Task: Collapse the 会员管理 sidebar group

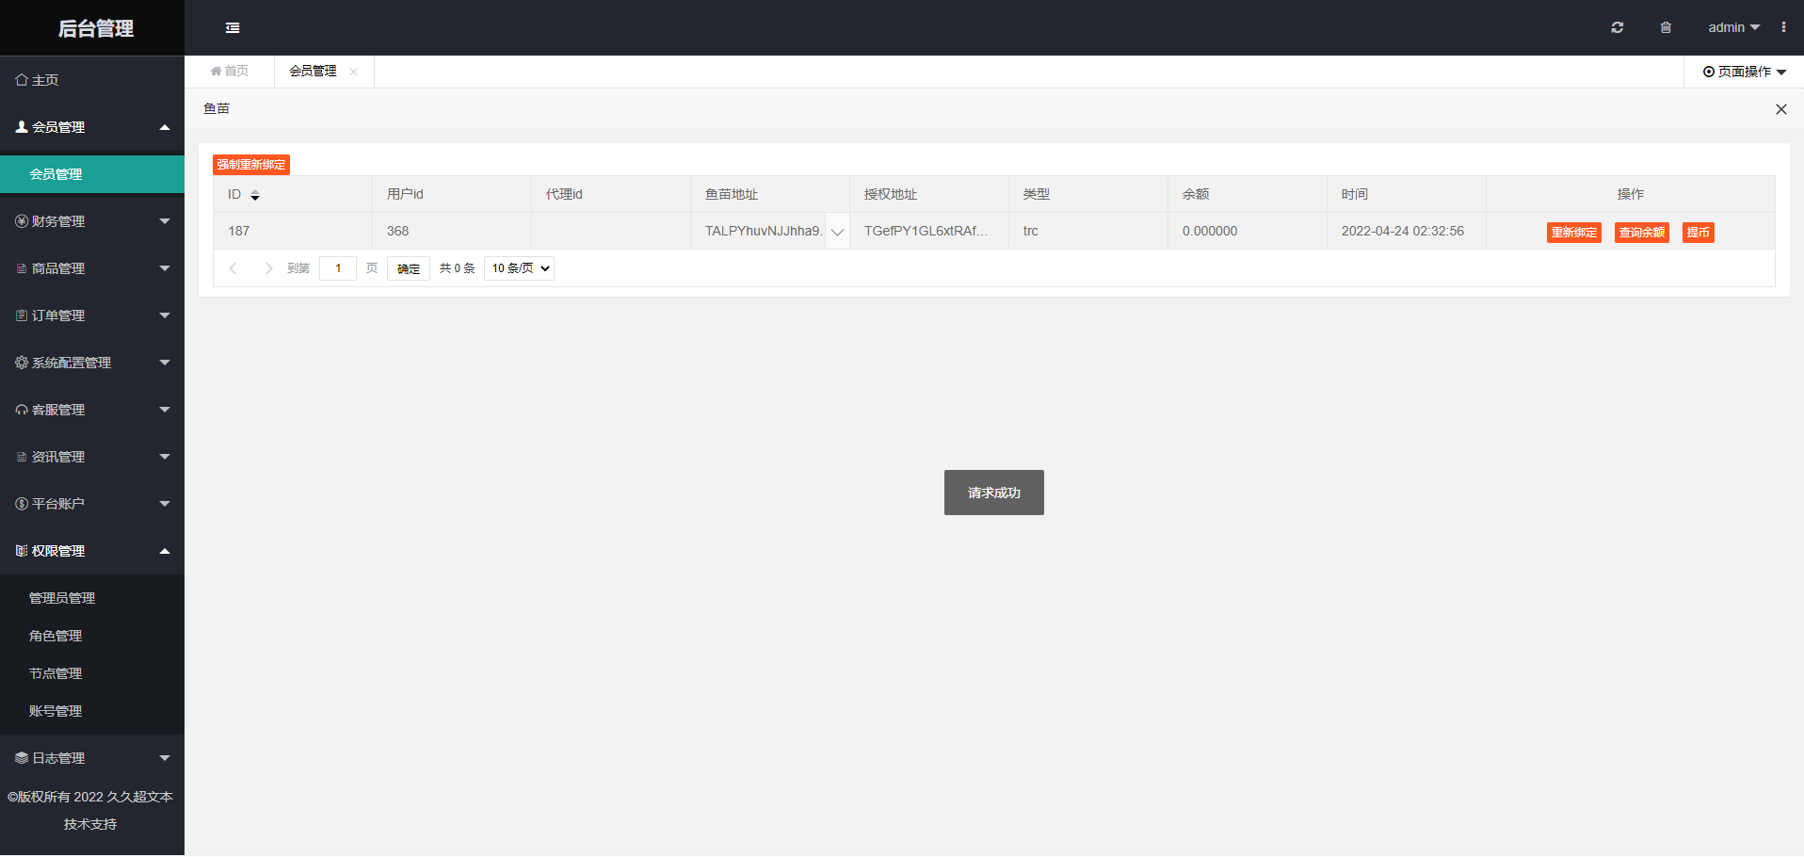Action: coord(92,127)
